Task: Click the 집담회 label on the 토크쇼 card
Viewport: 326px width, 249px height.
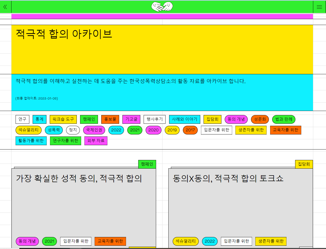Action: [x=304, y=164]
